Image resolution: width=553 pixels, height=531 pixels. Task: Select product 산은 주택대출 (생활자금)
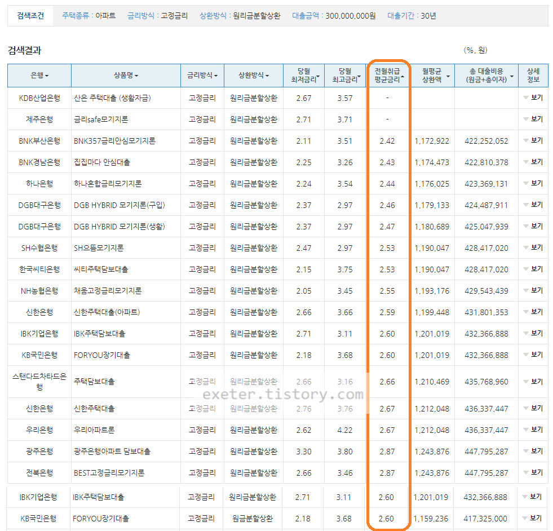[x=112, y=98]
